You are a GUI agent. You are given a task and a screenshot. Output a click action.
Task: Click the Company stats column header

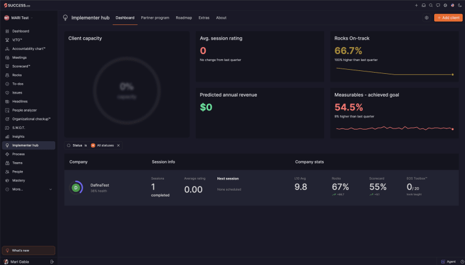309,162
